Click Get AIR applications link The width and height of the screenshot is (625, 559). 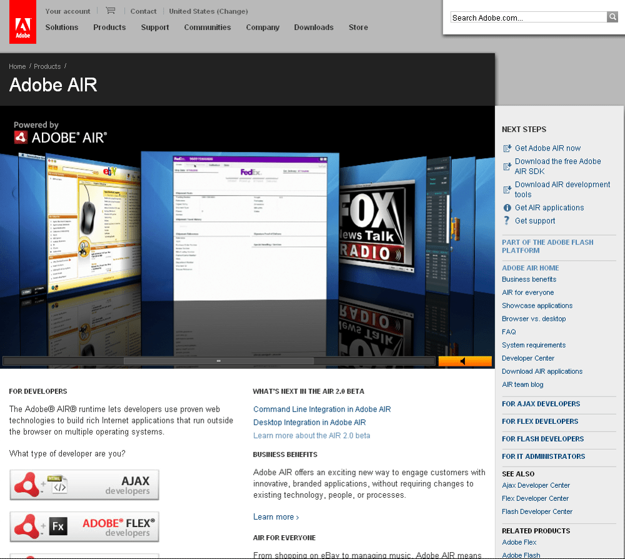tap(549, 208)
